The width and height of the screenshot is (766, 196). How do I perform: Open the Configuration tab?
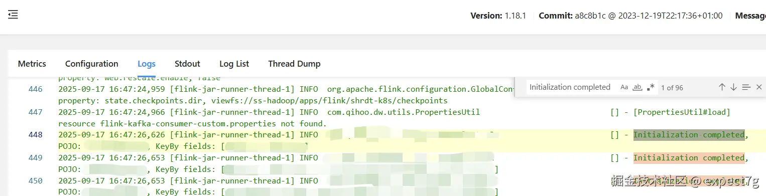click(x=92, y=64)
